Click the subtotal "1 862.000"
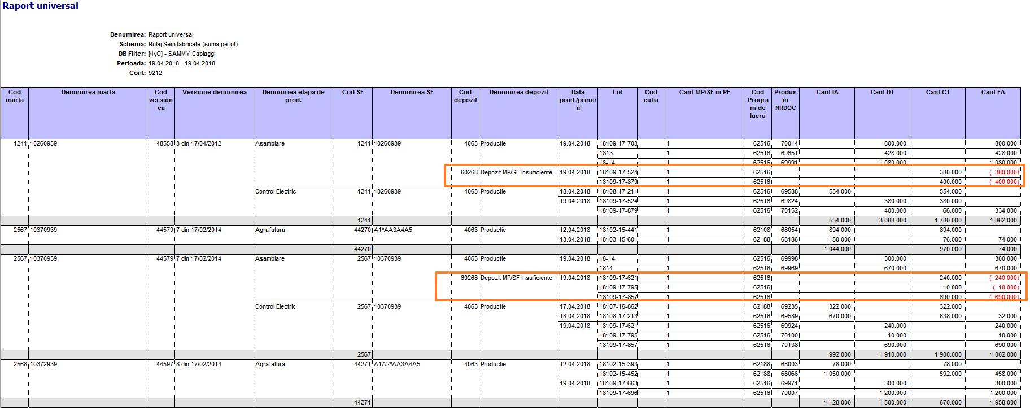Screen dimensions: 1030x408 pyautogui.click(x=1003, y=220)
